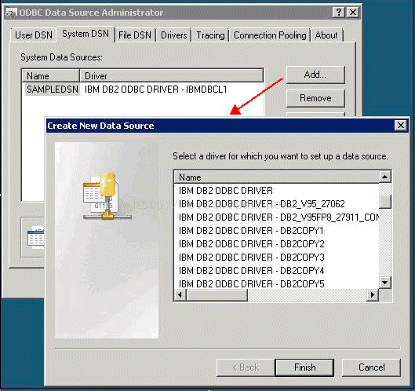Select driver DB2_V95_27062
This screenshot has height=391, width=415.
(x=277, y=203)
